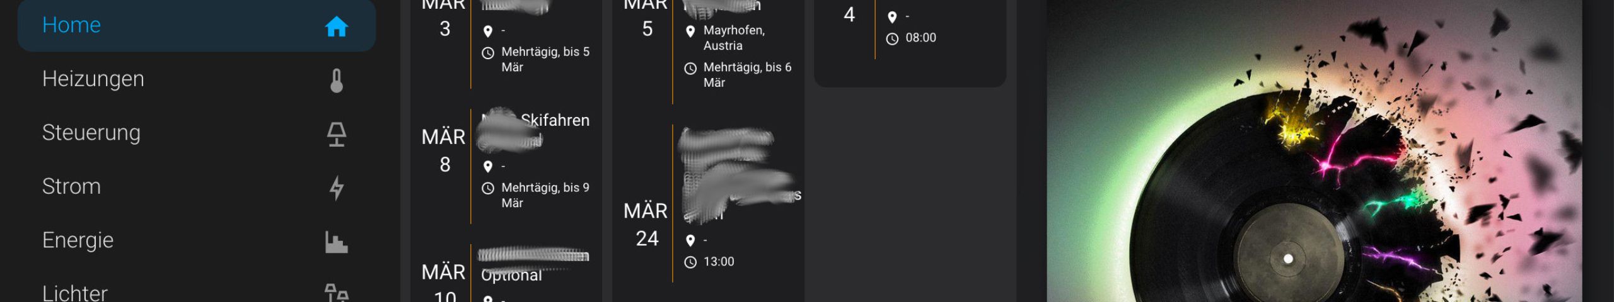The image size is (1614, 302).
Task: Go to the Steuerung page
Action: point(91,133)
